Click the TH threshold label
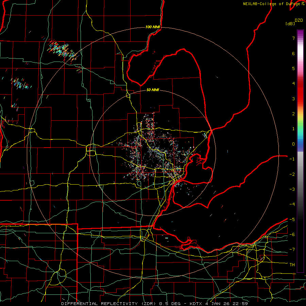Screen dimensions: 306x306 pyautogui.click(x=292, y=265)
